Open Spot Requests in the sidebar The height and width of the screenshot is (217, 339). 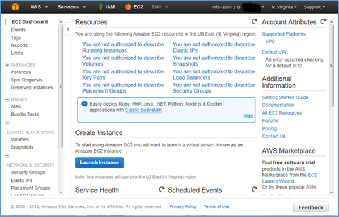pyautogui.click(x=27, y=80)
